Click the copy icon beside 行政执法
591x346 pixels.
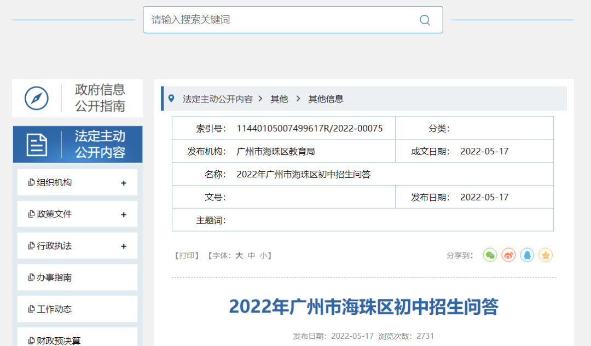pos(32,246)
